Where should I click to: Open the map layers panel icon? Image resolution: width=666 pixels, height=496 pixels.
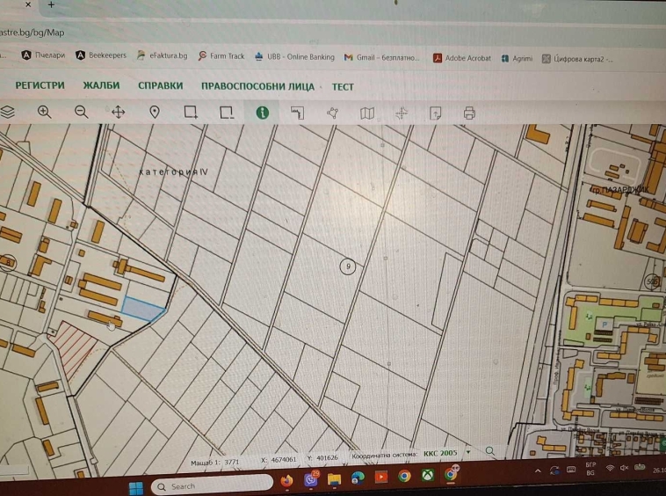pos(7,112)
